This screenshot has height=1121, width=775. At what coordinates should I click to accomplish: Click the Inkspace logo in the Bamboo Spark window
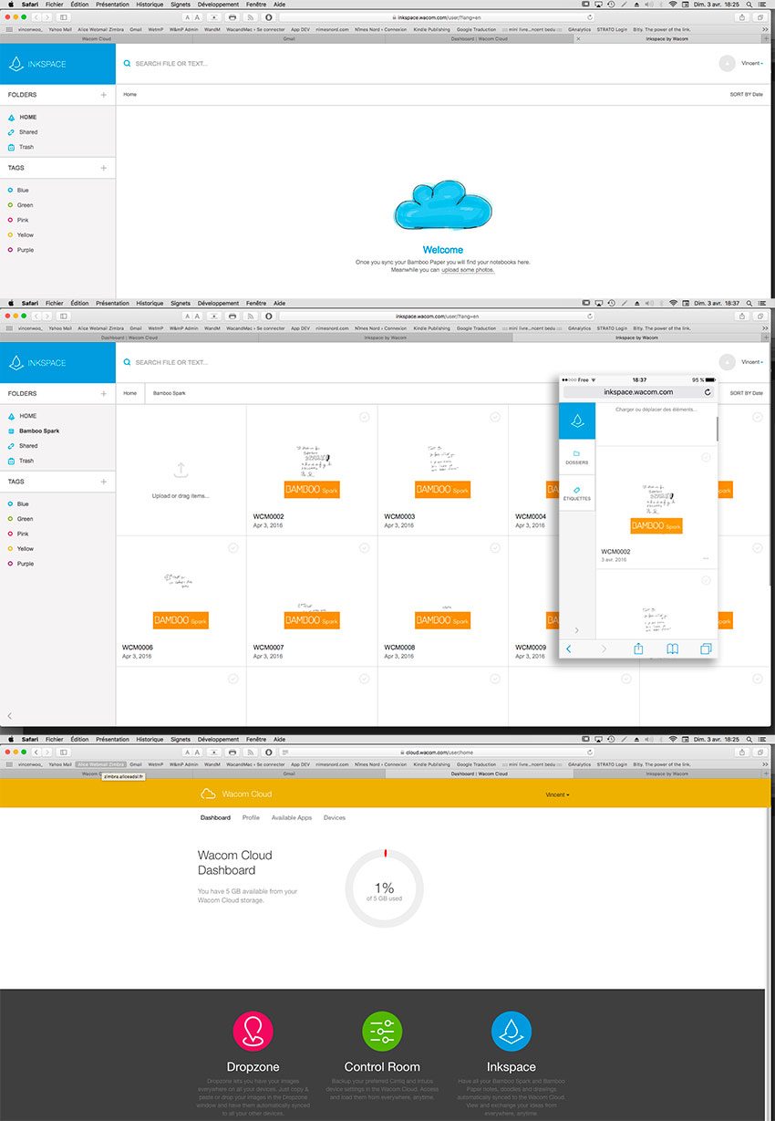pos(37,363)
